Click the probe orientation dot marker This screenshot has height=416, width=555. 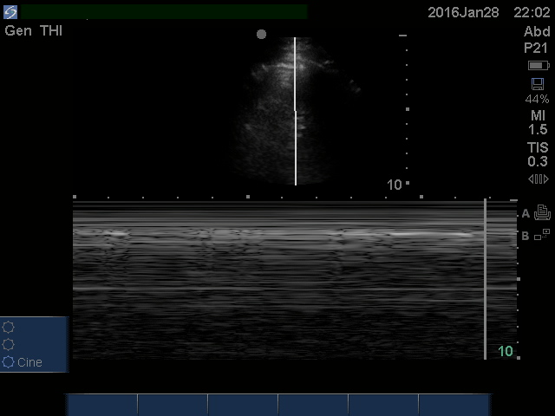click(x=261, y=35)
